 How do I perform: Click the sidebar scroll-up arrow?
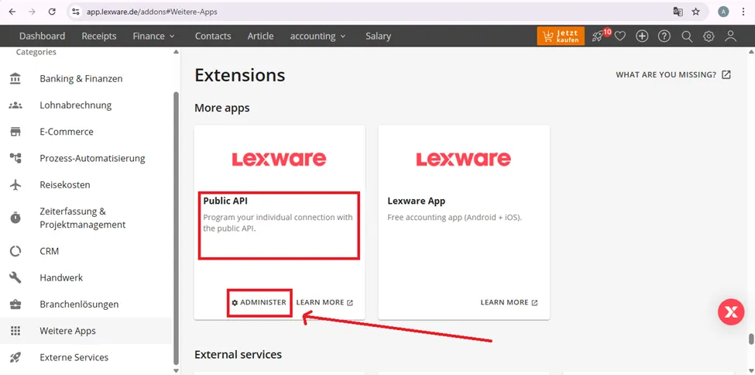pyautogui.click(x=176, y=52)
